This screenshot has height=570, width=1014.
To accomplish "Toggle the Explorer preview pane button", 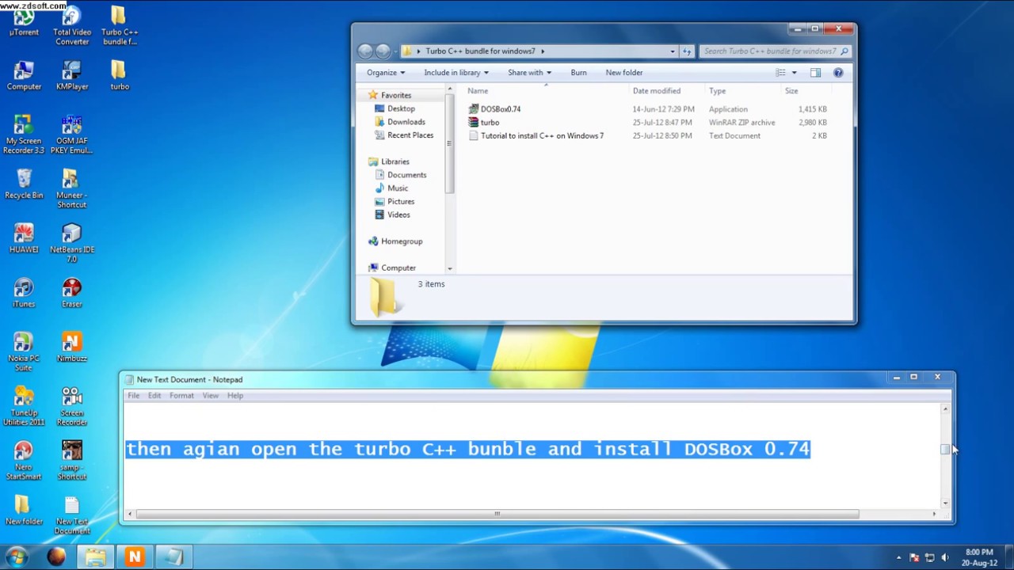I will coord(815,73).
